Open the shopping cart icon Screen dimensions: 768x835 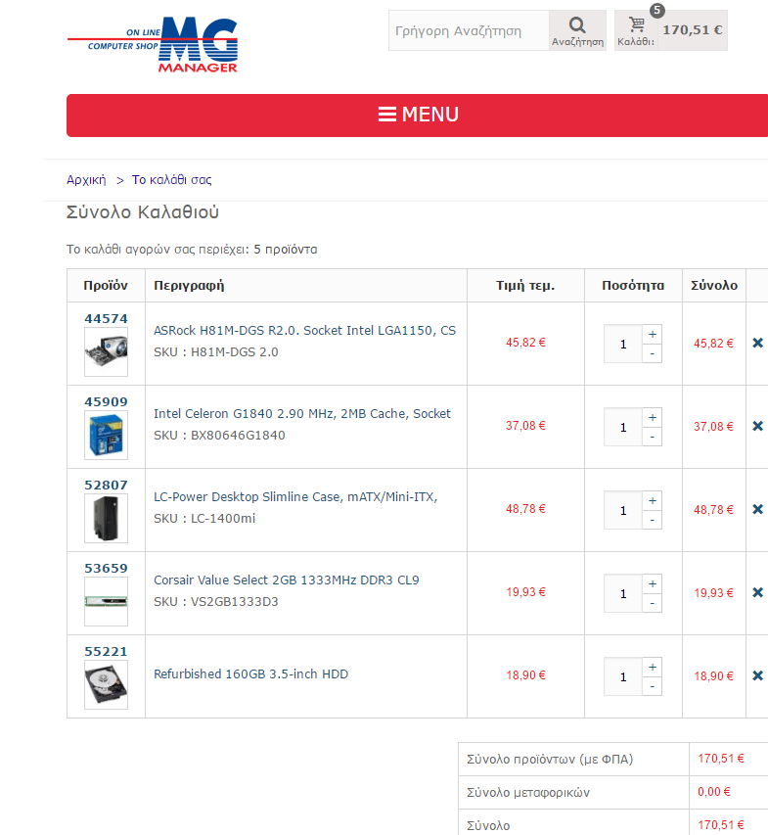(x=637, y=25)
